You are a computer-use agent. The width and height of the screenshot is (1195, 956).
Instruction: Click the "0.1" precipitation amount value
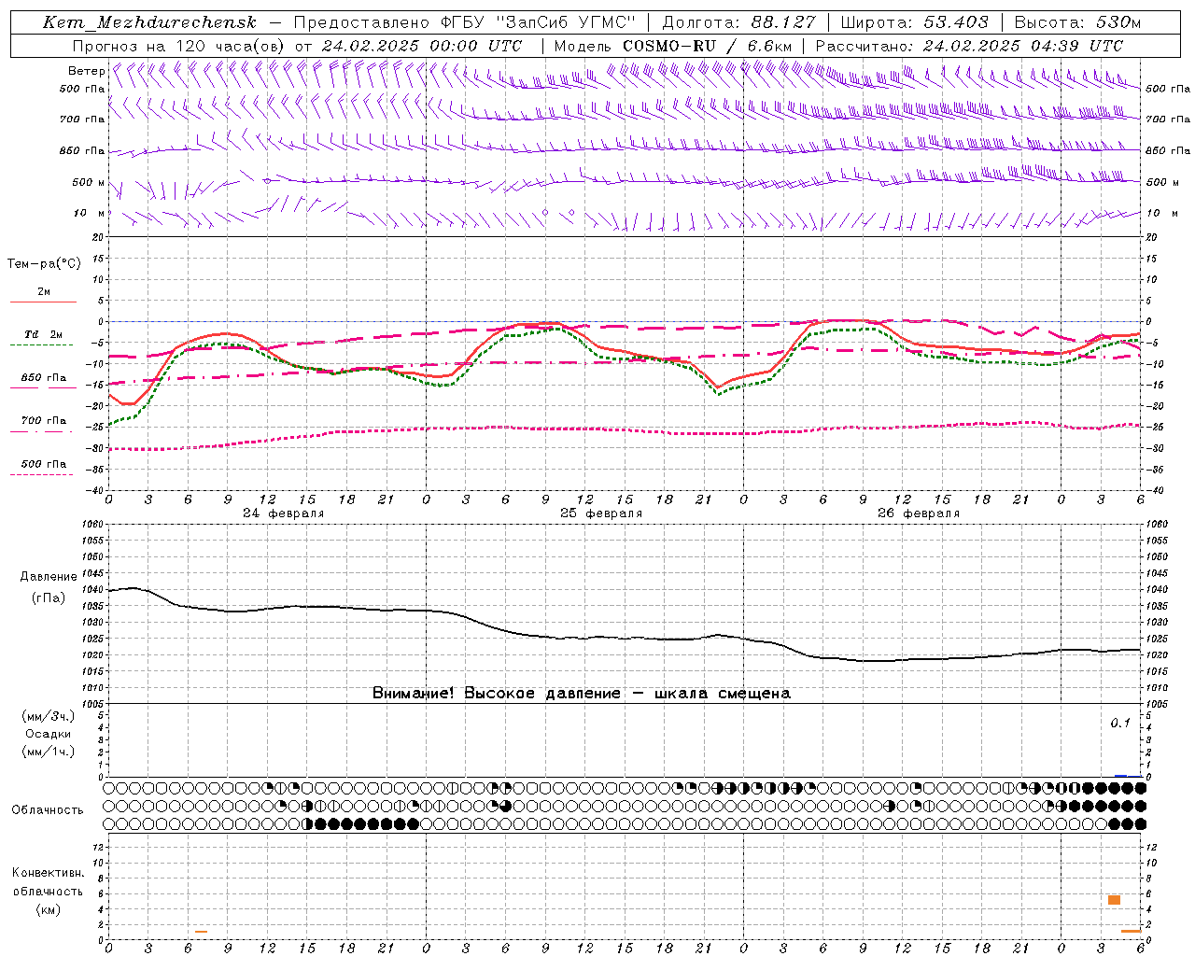pyautogui.click(x=1120, y=723)
